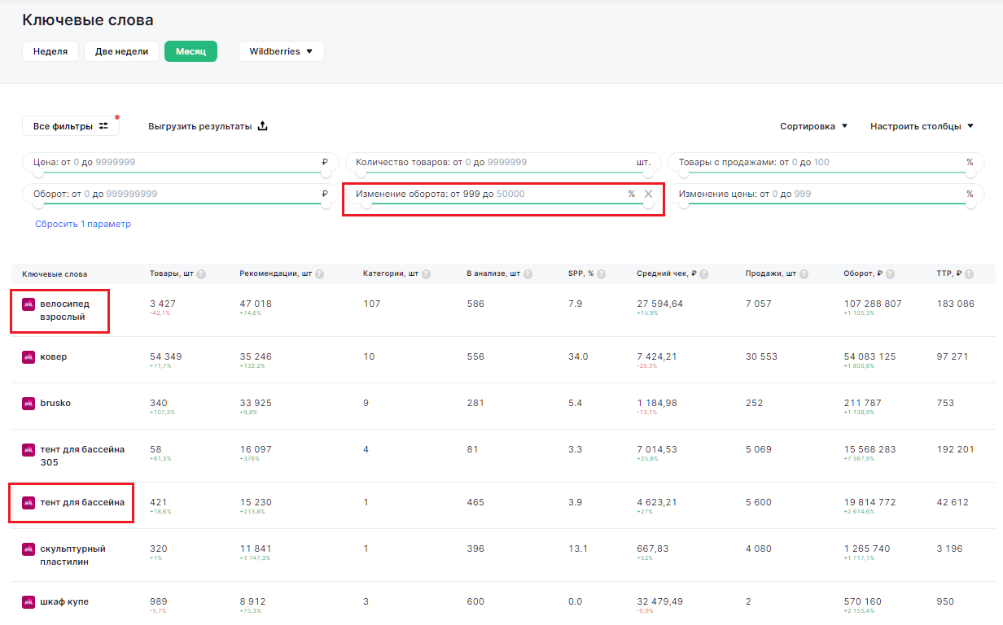Click help icon next to Рекомендации, шт
1003x625 pixels.
point(318,274)
